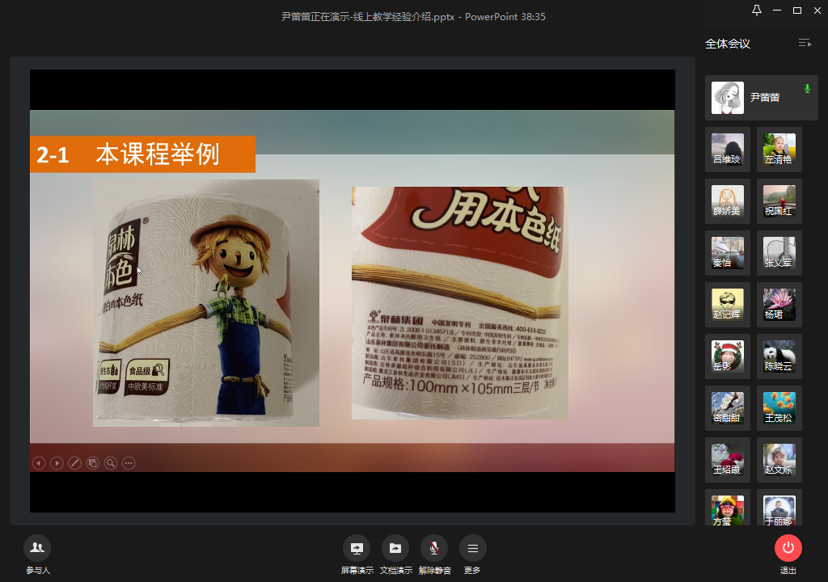The image size is (828, 582).
Task: Open the pen and pointer tools icon
Action: pos(74,463)
